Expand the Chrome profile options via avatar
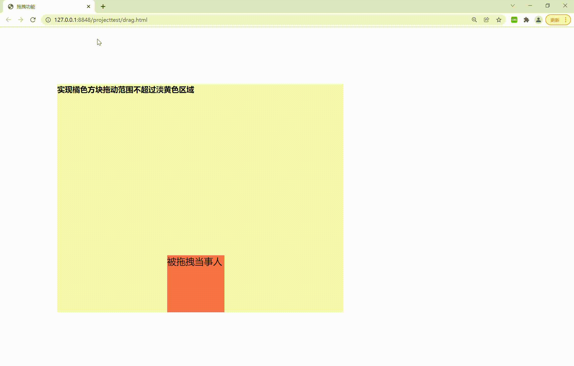The image size is (574, 366). point(539,20)
